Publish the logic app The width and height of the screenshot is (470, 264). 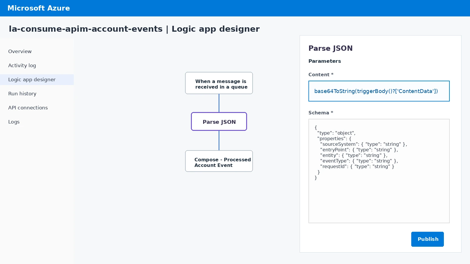click(427, 239)
